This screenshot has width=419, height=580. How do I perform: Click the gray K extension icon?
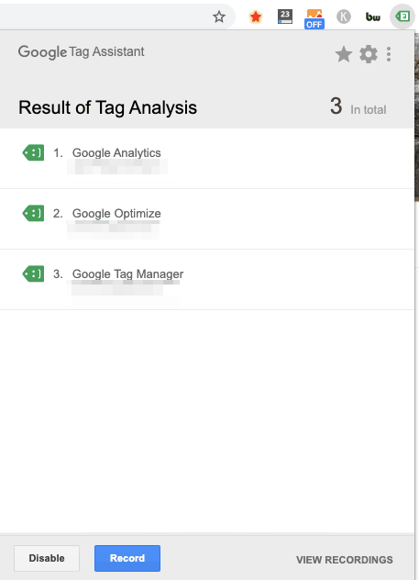coord(344,17)
